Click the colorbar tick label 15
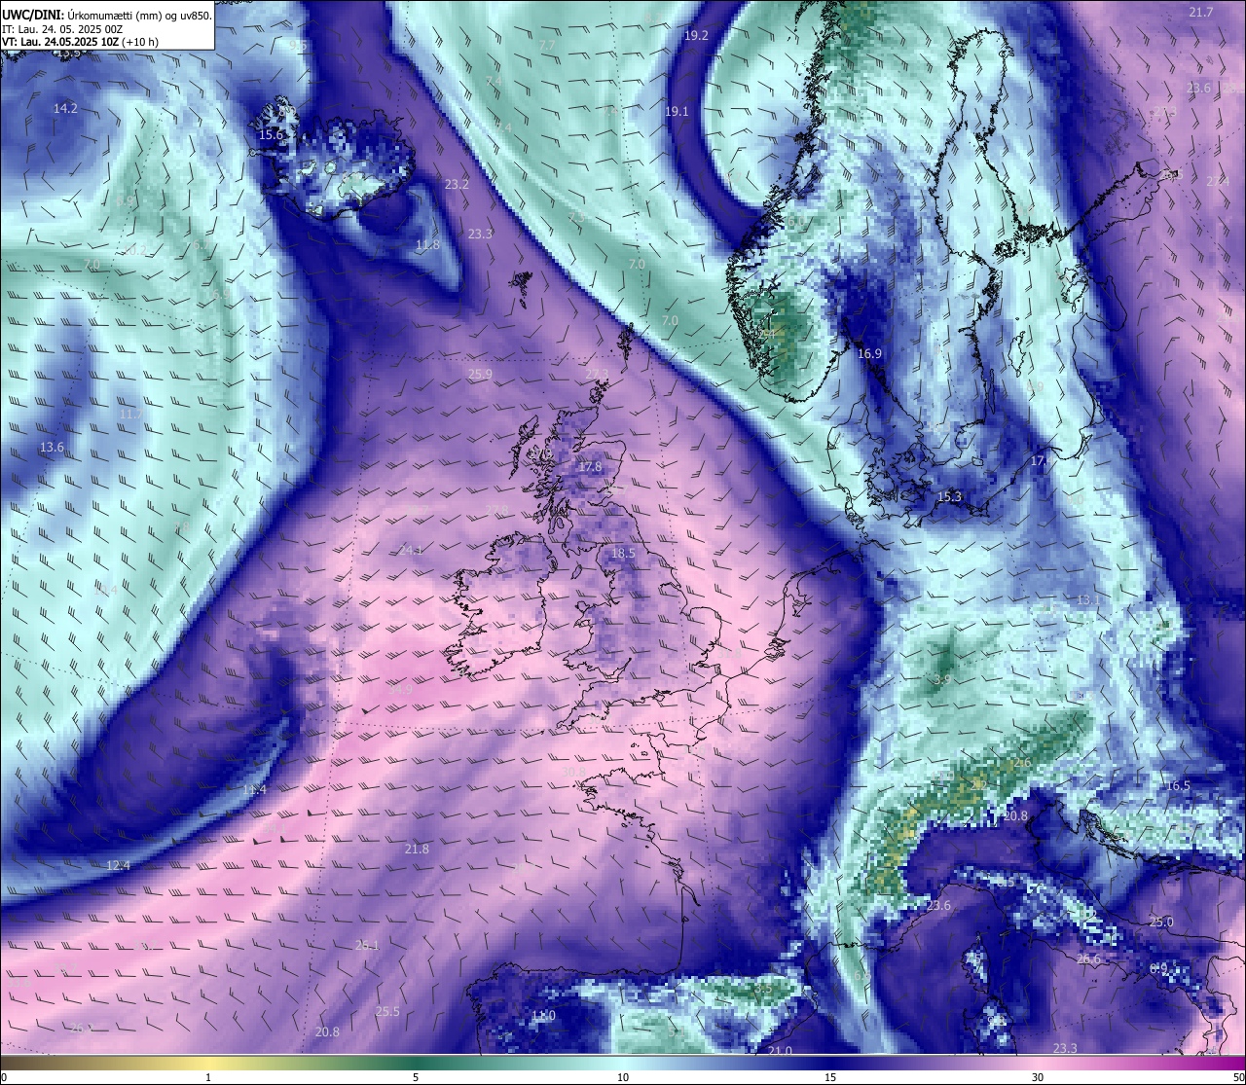This screenshot has height=1085, width=1246. [x=830, y=1077]
